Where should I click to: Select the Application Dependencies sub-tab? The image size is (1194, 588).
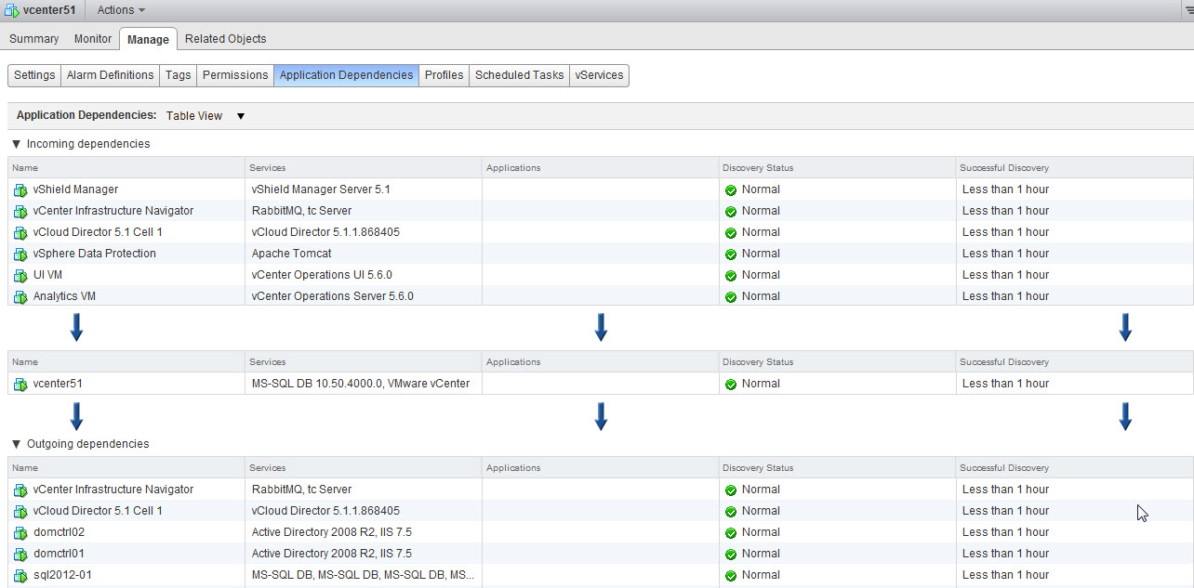346,75
